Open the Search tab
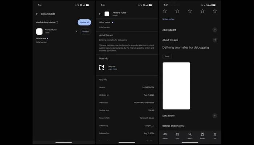The image size is (254, 145). point(190,136)
